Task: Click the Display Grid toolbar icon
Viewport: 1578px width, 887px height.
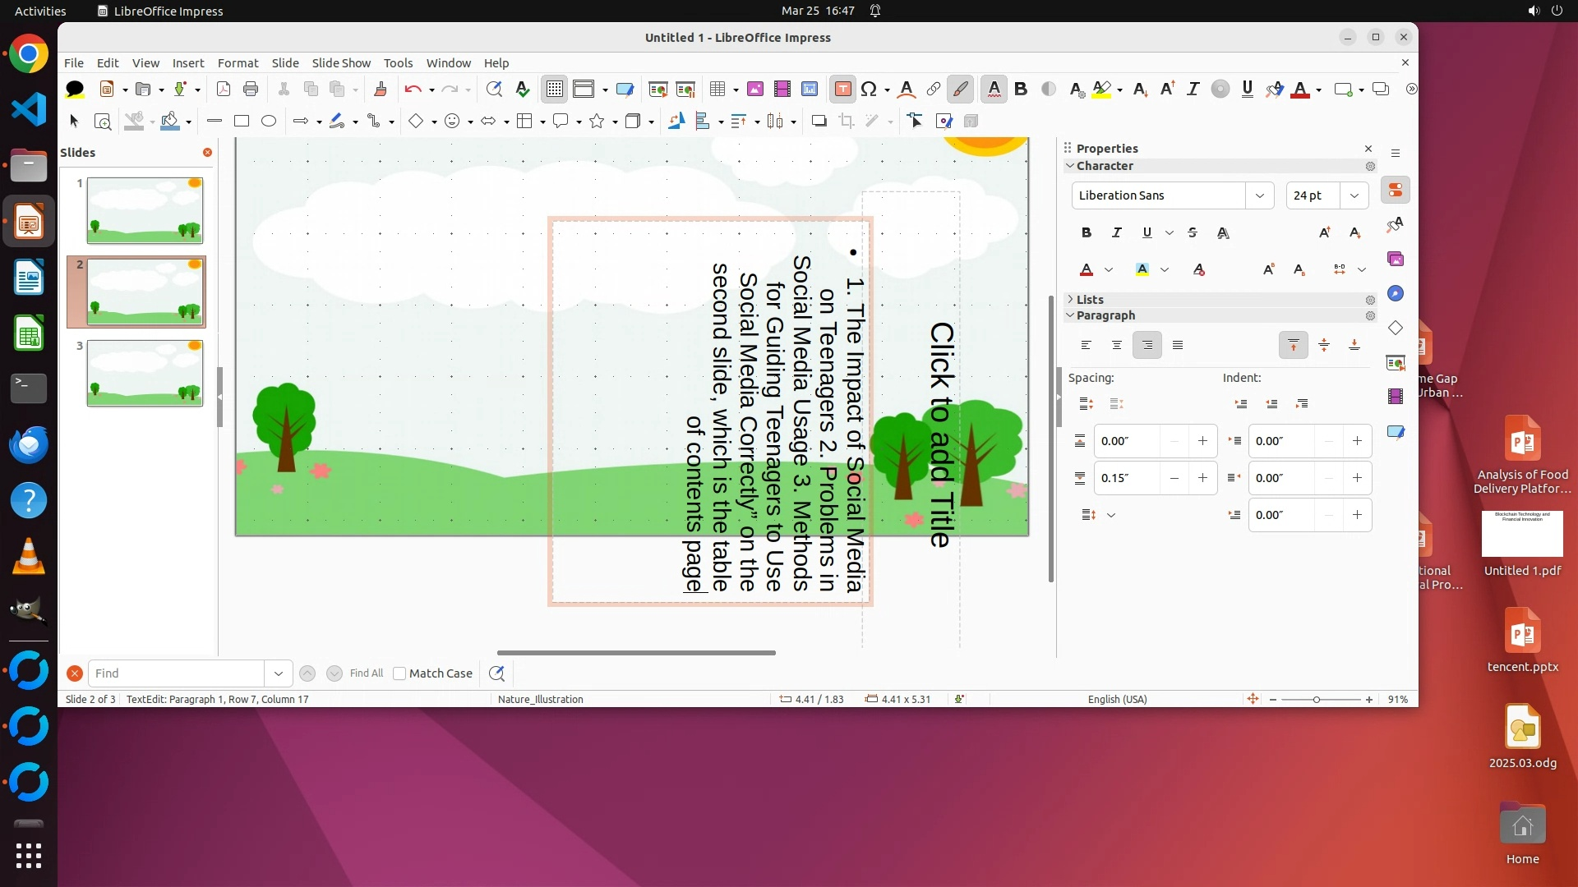Action: tap(555, 90)
